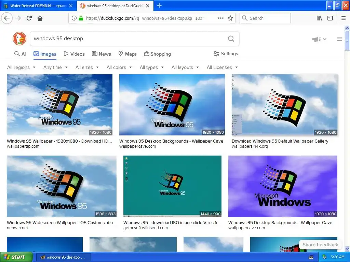Expand the All layouts filter

click(185, 67)
